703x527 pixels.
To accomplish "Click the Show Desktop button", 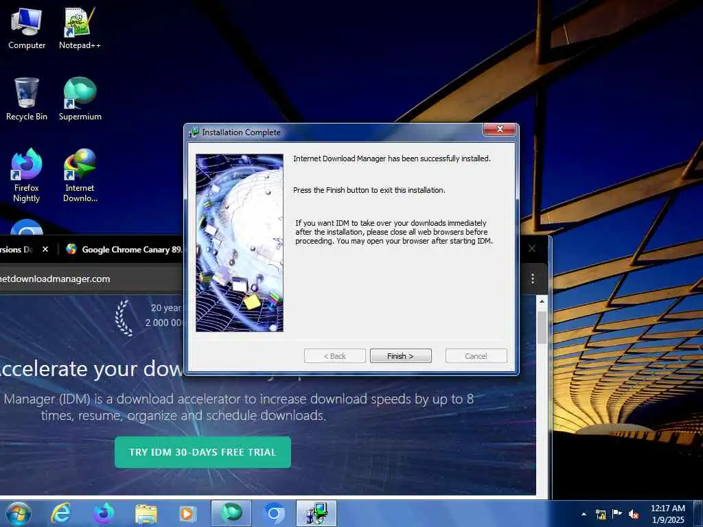I will point(698,514).
